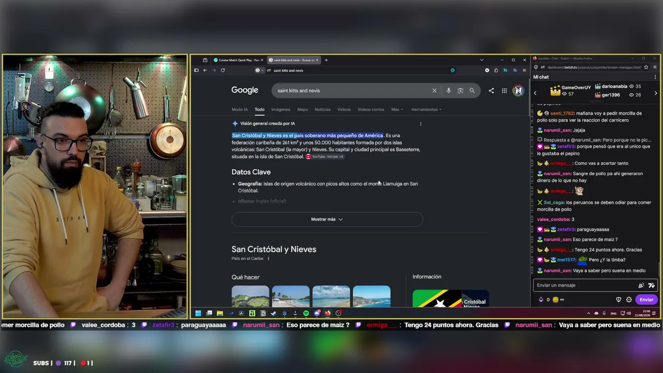
Task: Switch to Maps results
Action: 302,109
